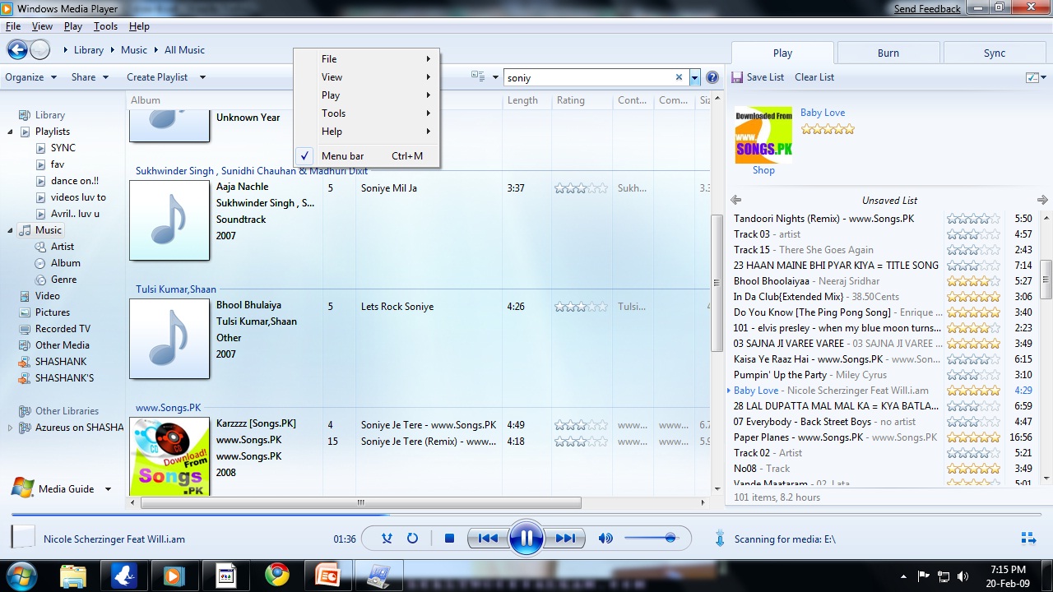Click the Create Playlist button
The height and width of the screenshot is (592, 1053).
[157, 77]
